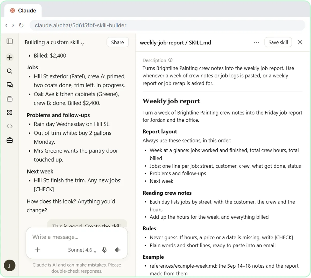
Task: Click Mrs Greene pantry door item
Action: coord(76,155)
